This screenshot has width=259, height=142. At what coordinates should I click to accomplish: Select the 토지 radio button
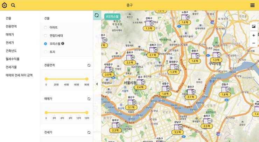tap(45, 52)
